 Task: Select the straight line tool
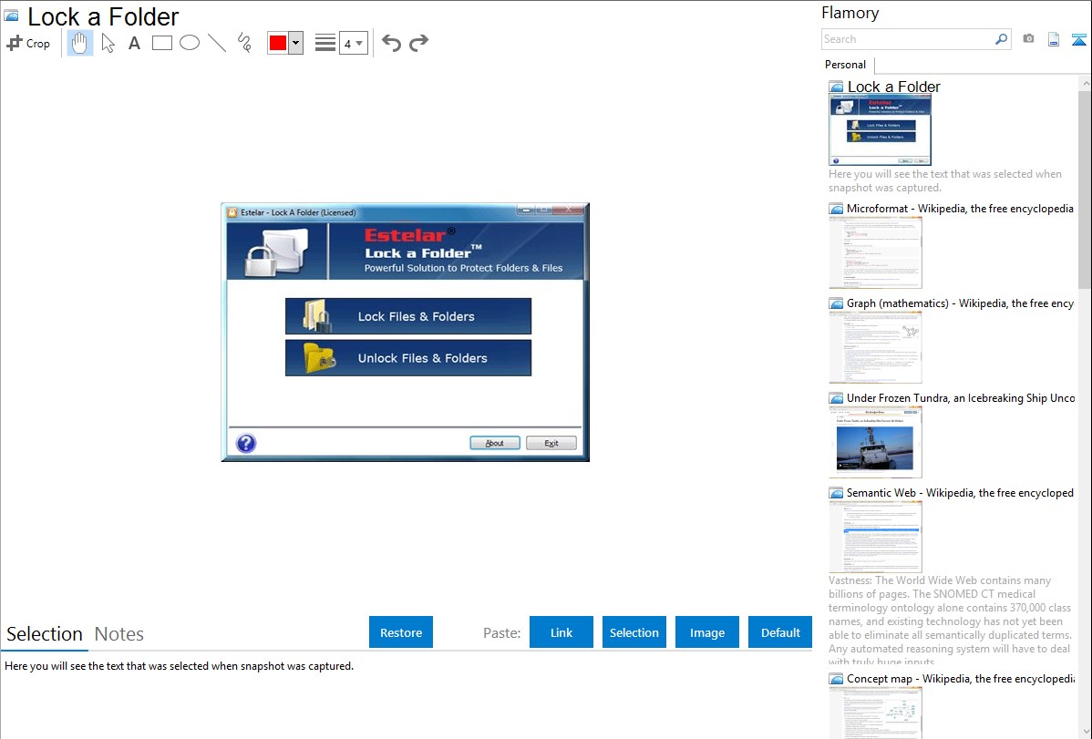point(217,43)
